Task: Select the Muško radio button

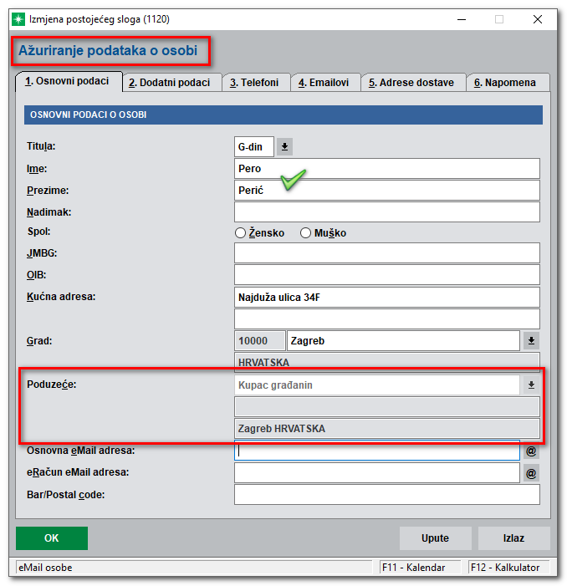Action: [x=305, y=233]
